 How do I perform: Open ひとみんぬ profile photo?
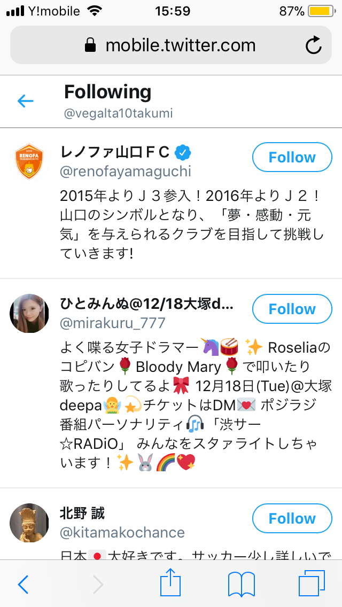29,313
